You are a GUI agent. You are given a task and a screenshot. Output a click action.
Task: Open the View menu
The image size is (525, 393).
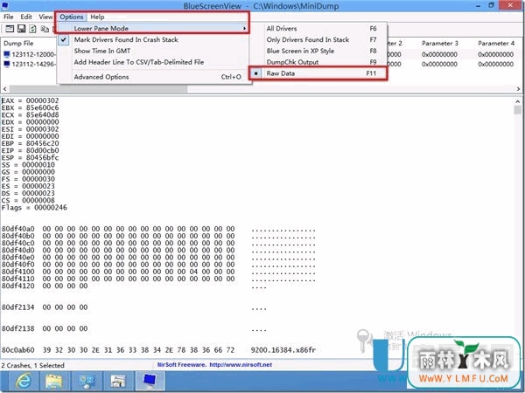point(45,17)
